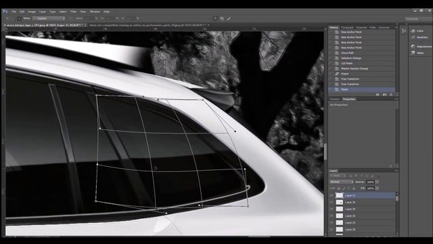Click the Photoshop Ps logo icon
This screenshot has height=244, width=433.
click(x=5, y=12)
